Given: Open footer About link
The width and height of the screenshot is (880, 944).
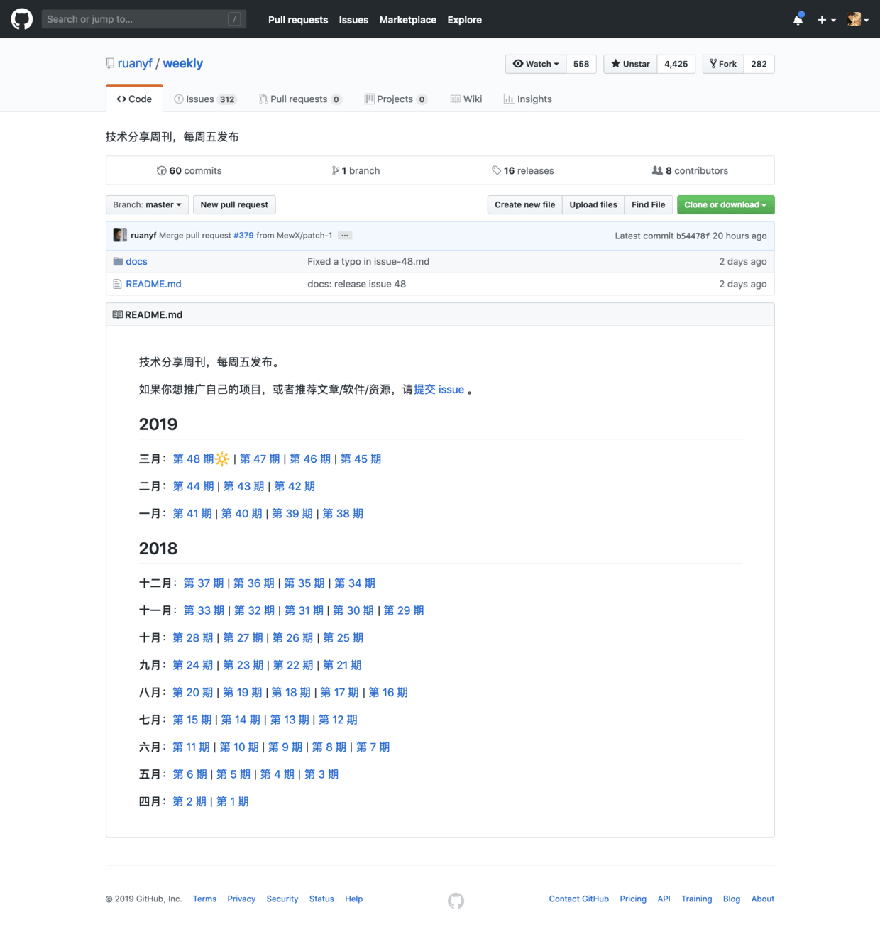Looking at the screenshot, I should [763, 899].
